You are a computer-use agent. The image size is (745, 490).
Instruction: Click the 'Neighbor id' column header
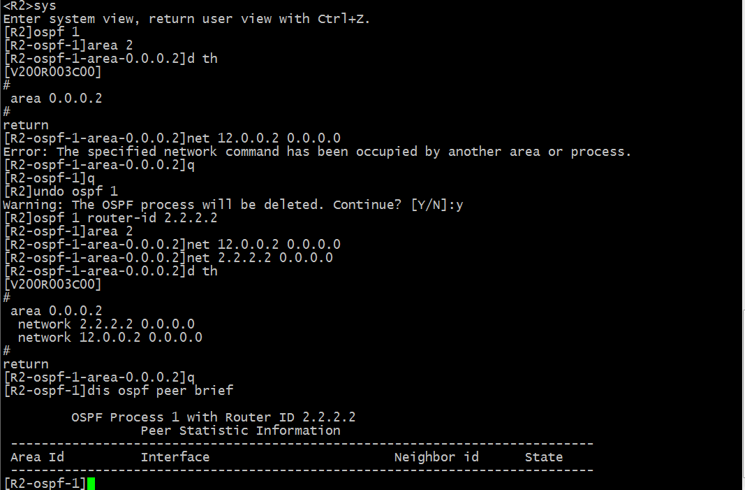click(x=436, y=457)
